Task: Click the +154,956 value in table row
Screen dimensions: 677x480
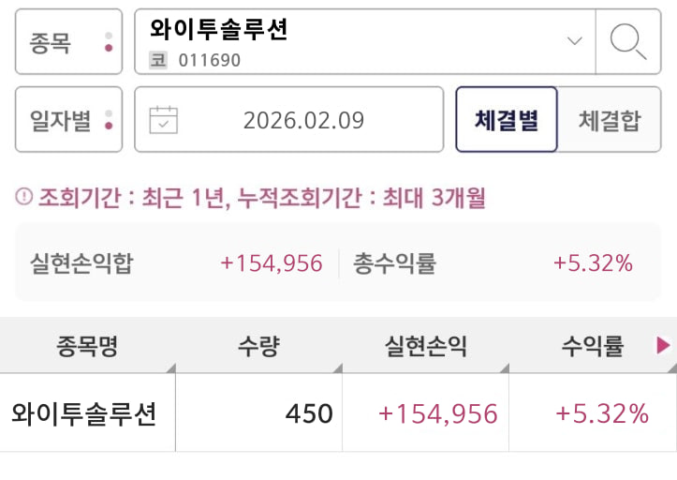Action: [437, 413]
